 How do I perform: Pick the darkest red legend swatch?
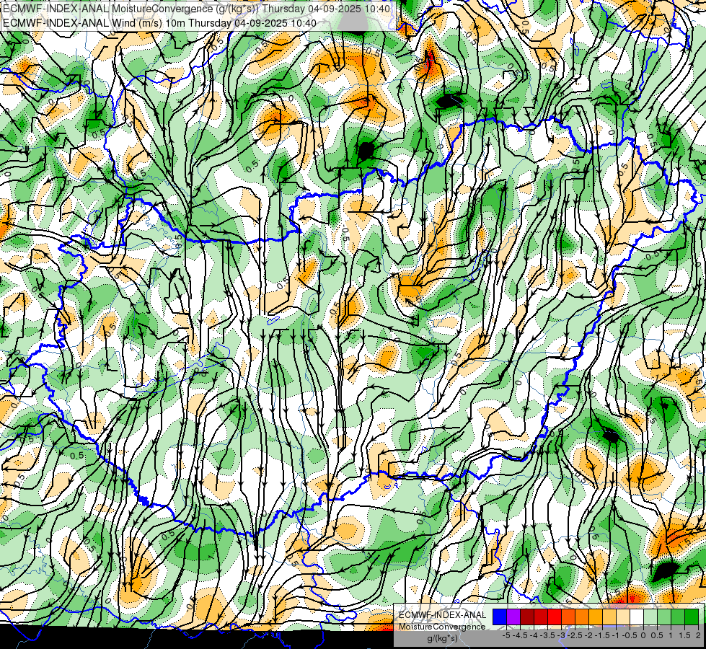(x=527, y=617)
